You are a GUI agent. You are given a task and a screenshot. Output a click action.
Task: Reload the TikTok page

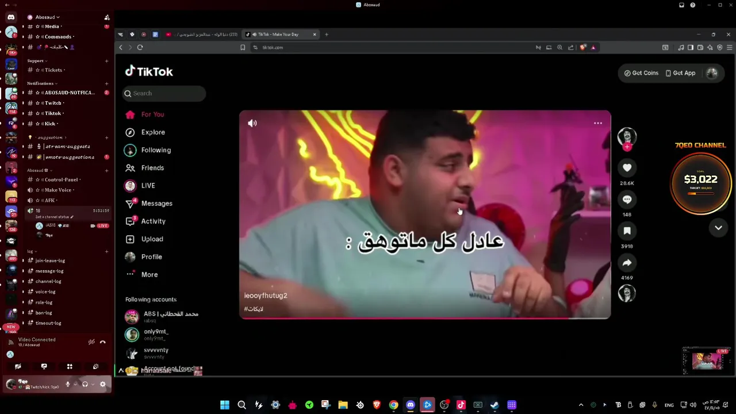click(140, 48)
